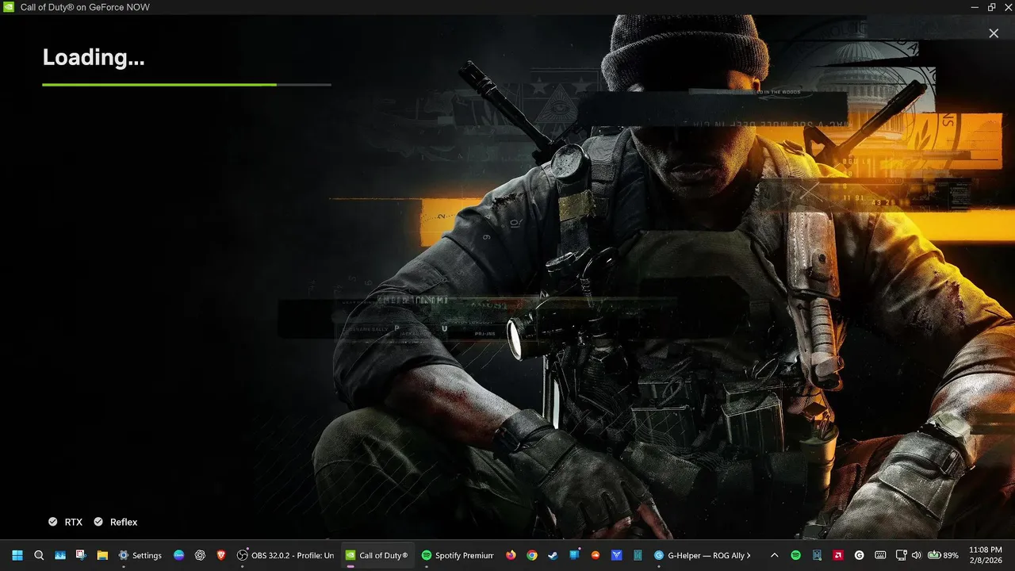Expand hidden system tray icons

(x=775, y=555)
